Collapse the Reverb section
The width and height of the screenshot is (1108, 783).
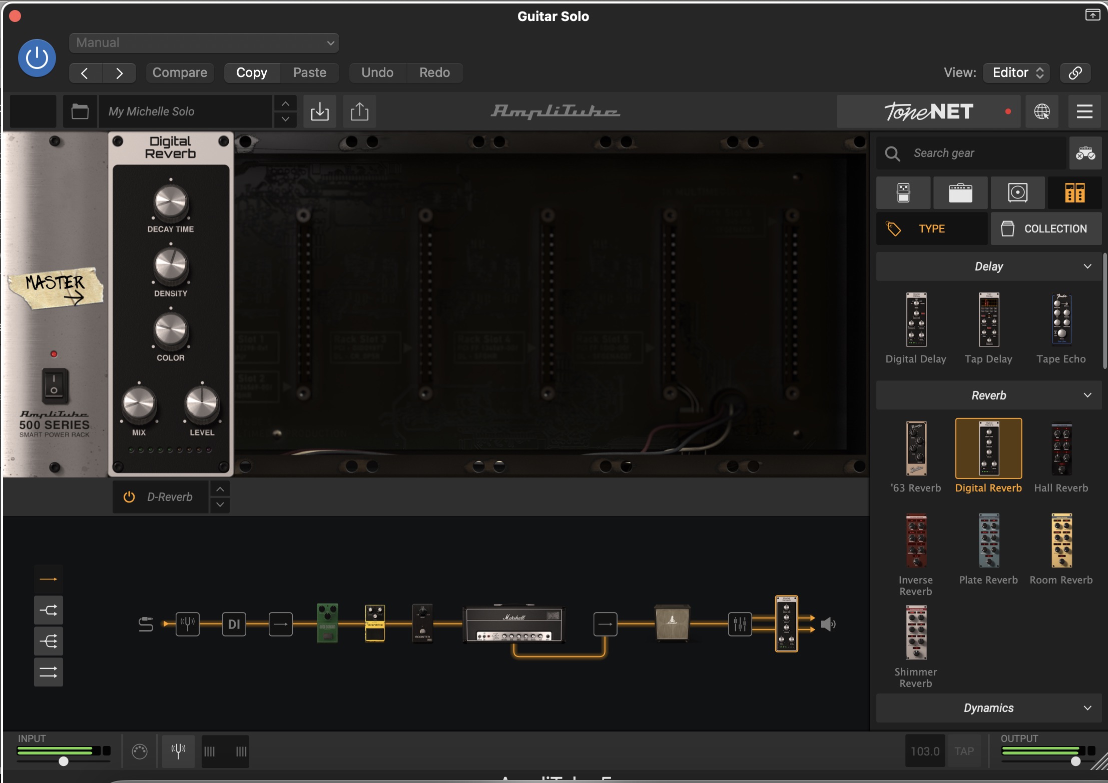pos(989,395)
